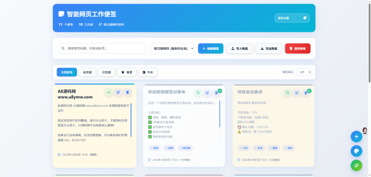This screenshot has width=371, height=177.
Task: Focus the 搜索便签标题 search field
Action: point(102,49)
